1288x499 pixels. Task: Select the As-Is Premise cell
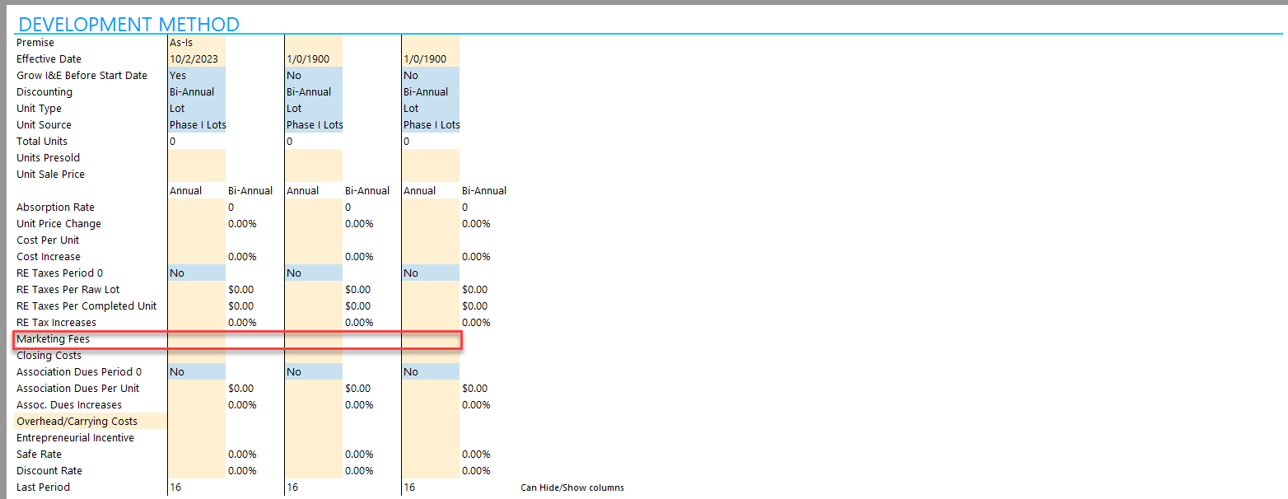click(196, 42)
